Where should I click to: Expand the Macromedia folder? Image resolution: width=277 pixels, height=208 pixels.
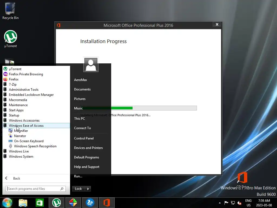[x=36, y=100]
